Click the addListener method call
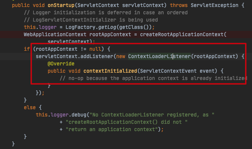This screenshot has width=252, height=149. click(x=97, y=56)
